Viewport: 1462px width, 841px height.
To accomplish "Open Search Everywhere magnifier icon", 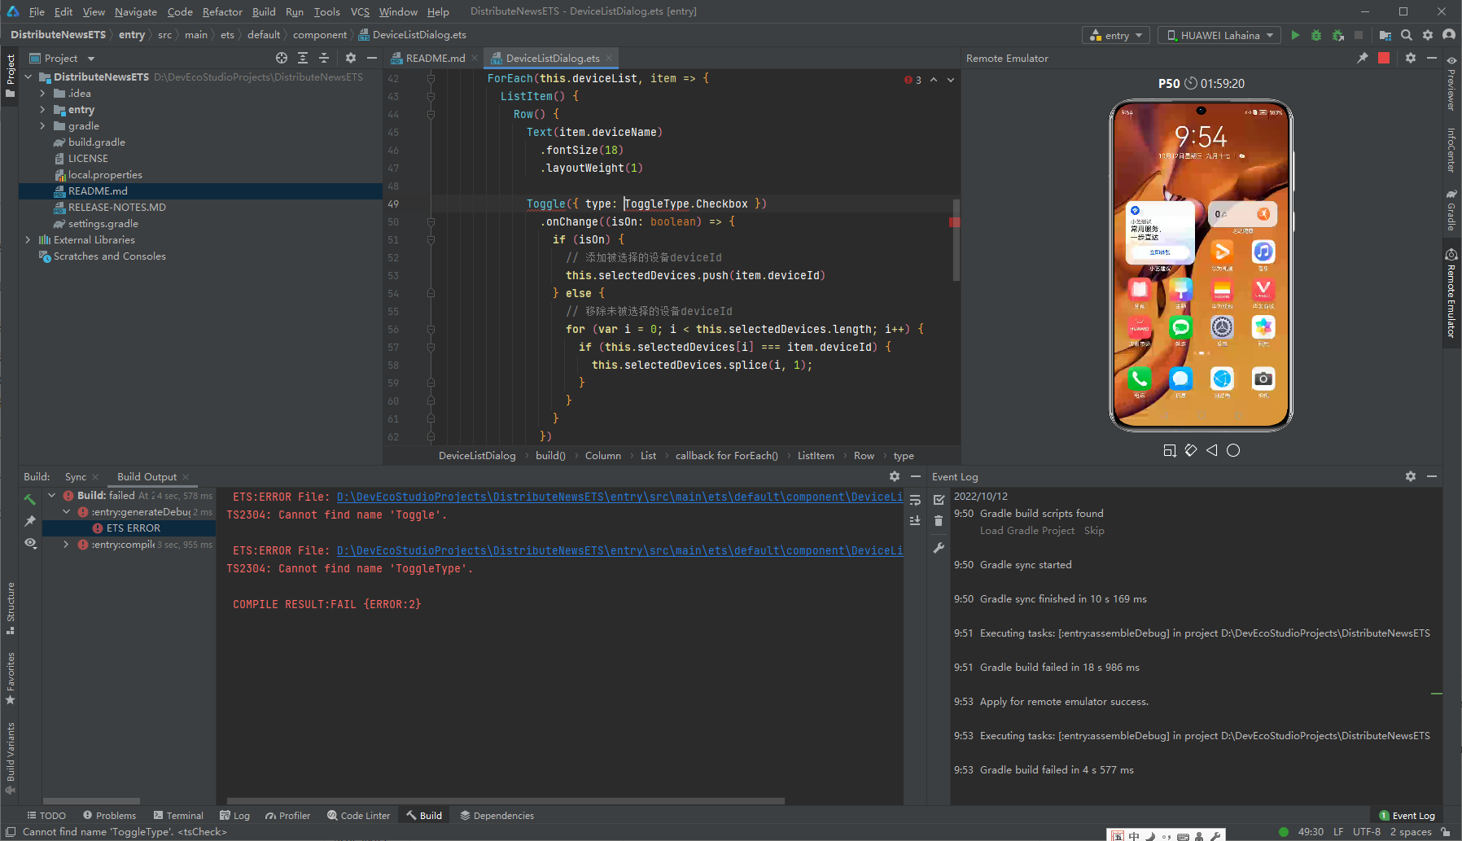I will pyautogui.click(x=1407, y=35).
